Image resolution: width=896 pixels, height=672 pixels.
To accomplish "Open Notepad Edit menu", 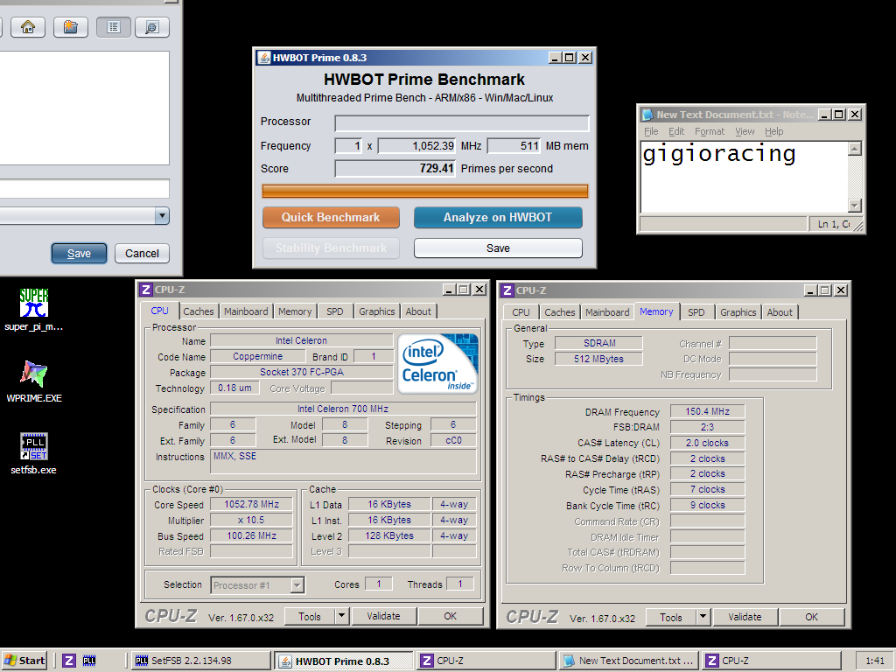I will pyautogui.click(x=676, y=131).
